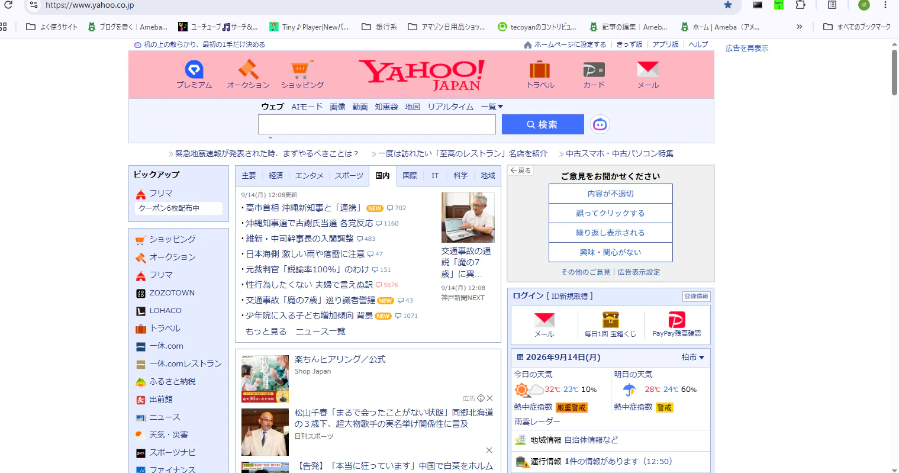The image size is (899, 473).
Task: Open 運行情報 1件の情報があります row
Action: click(x=610, y=461)
